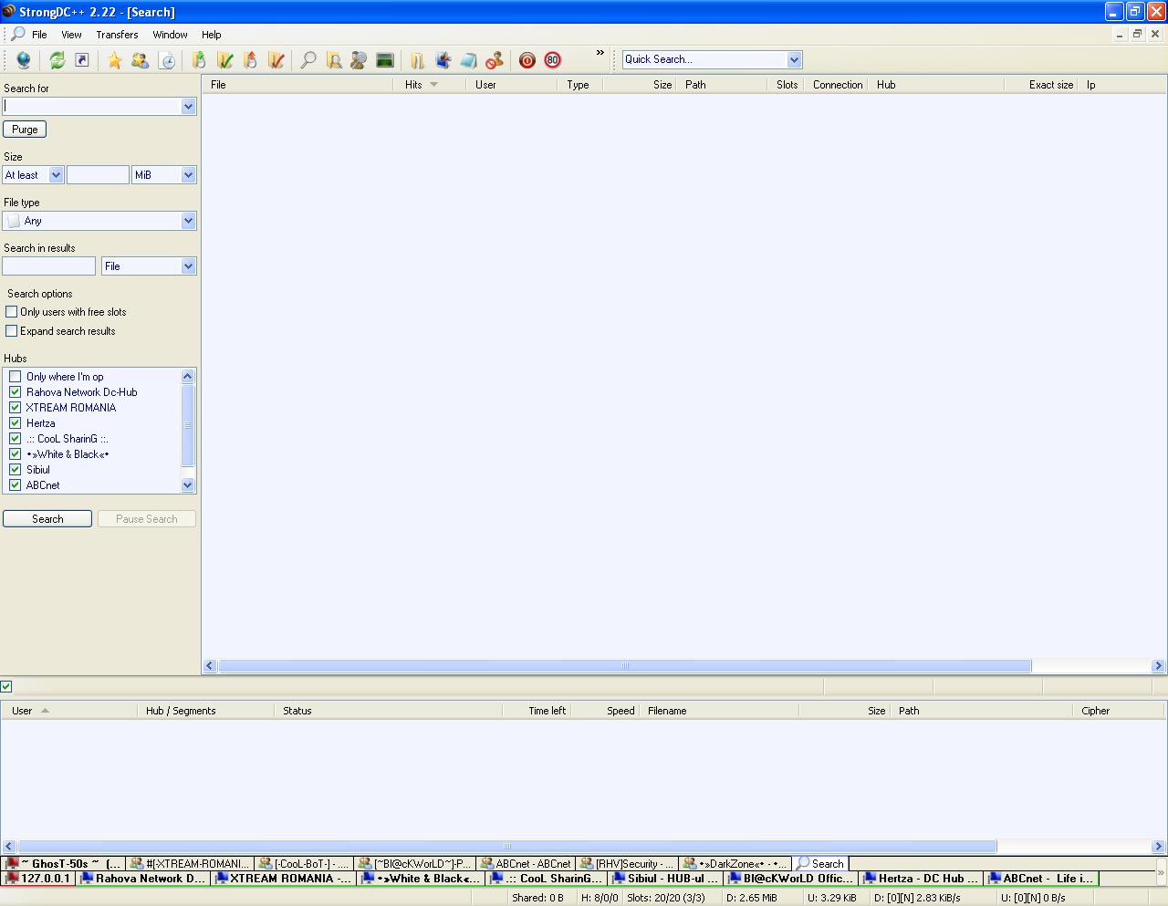Open Finished Uploads red checkmark icon
Screen dimensions: 1168x906
click(276, 60)
